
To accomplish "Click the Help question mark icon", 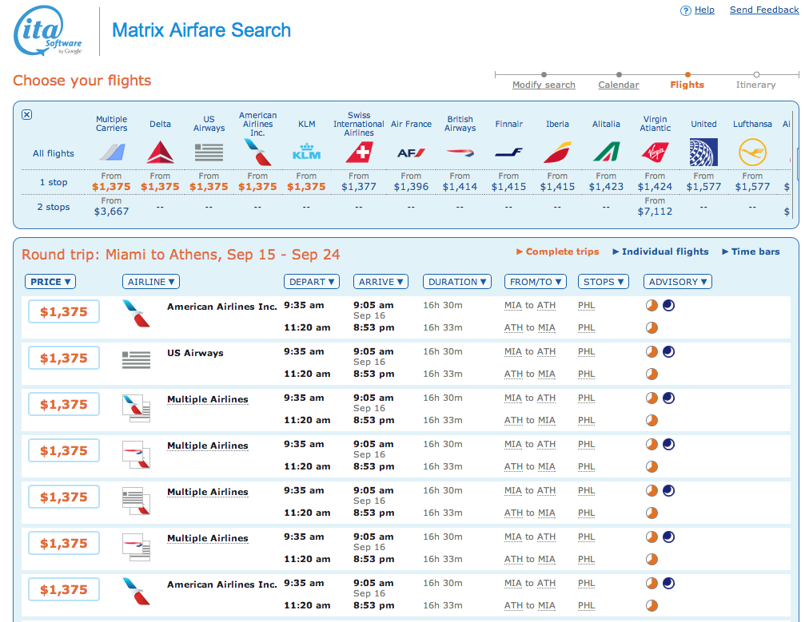I will 685,10.
